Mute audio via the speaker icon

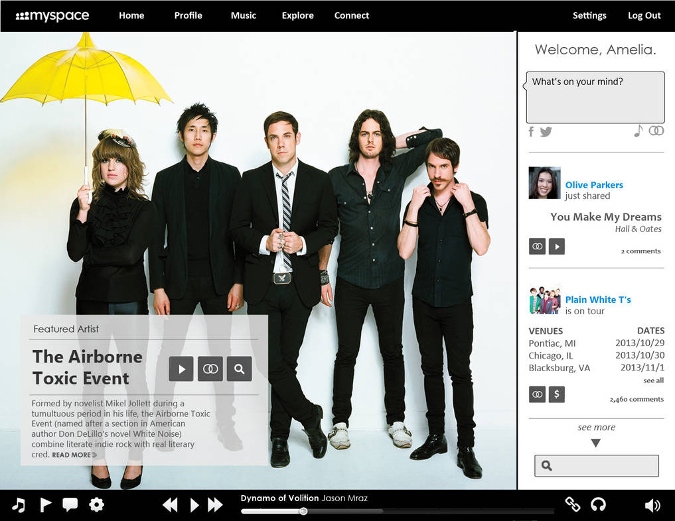click(x=654, y=504)
